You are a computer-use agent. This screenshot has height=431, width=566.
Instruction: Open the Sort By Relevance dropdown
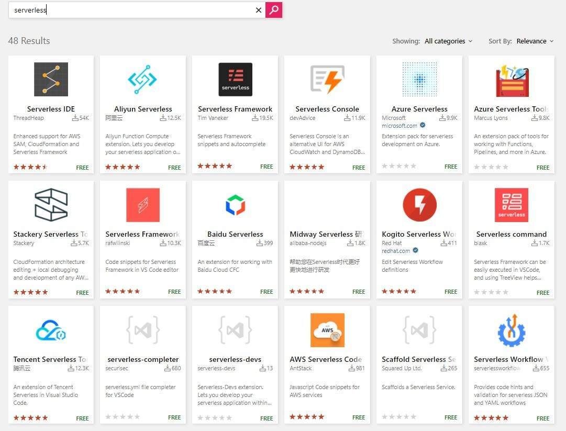(535, 41)
